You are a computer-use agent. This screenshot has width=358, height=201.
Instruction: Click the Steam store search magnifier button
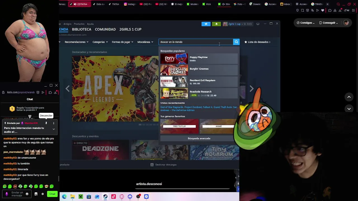[x=236, y=42]
